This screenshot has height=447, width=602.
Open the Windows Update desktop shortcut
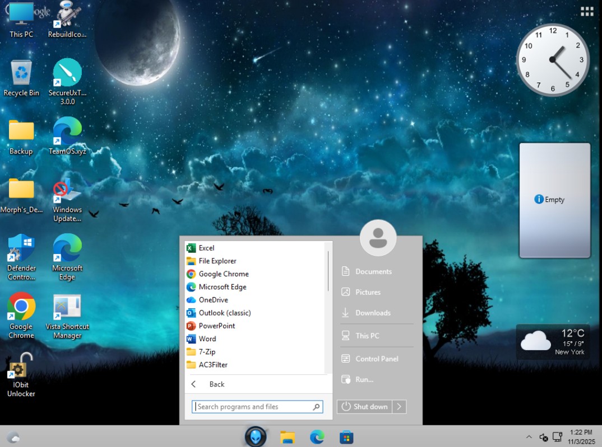click(x=67, y=192)
